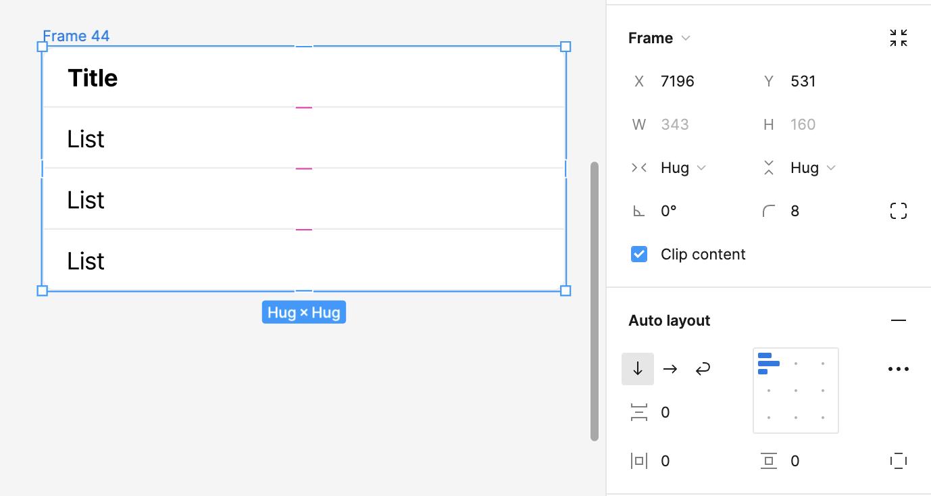
Task: Click the canvas vertical scrollbar
Action: pos(595,301)
